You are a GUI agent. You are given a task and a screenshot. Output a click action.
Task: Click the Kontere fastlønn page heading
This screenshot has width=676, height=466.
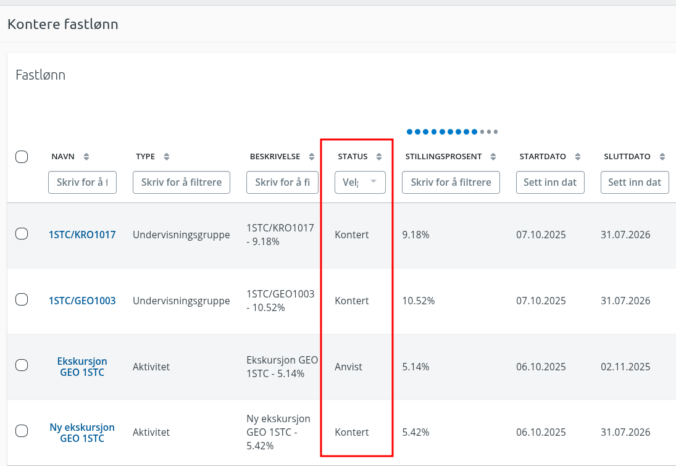(x=63, y=24)
